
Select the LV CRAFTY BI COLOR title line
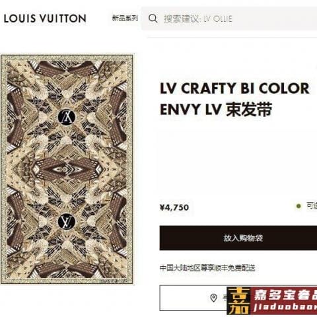pos(234,88)
